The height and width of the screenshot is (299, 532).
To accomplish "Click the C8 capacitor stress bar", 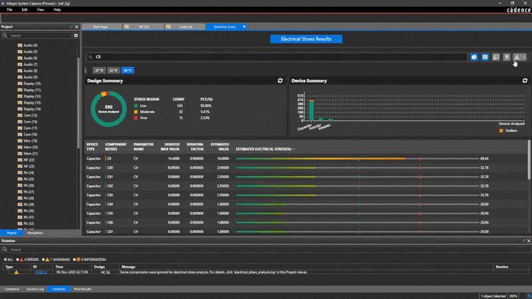I will 357,159.
